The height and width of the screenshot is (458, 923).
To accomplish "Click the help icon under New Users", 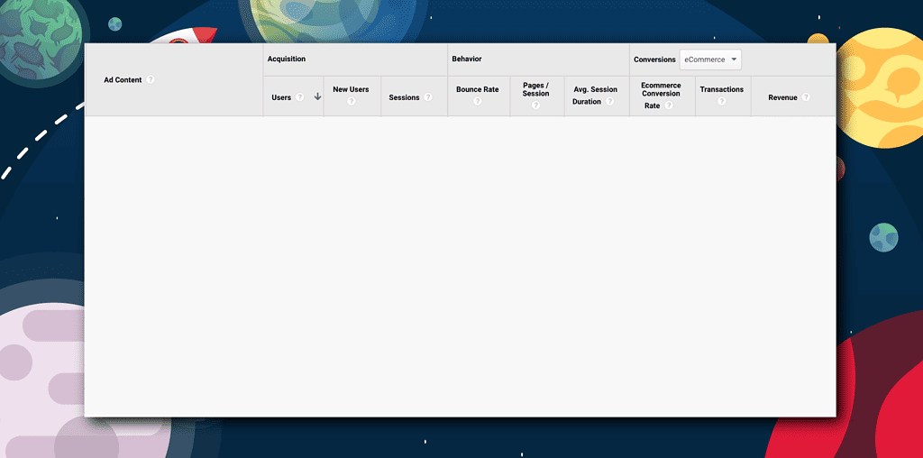I will tap(351, 101).
